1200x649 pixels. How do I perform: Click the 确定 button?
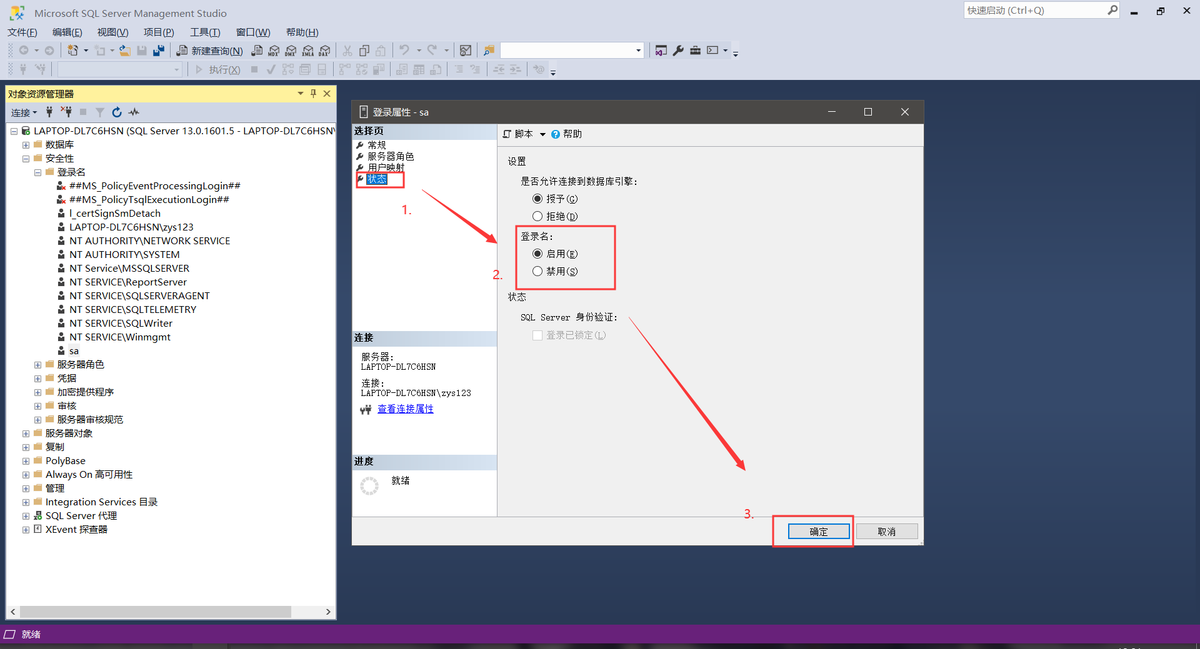[818, 531]
